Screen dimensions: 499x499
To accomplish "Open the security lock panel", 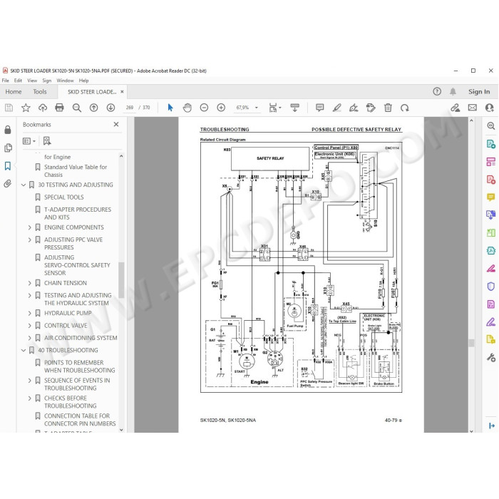I will pos(8,130).
